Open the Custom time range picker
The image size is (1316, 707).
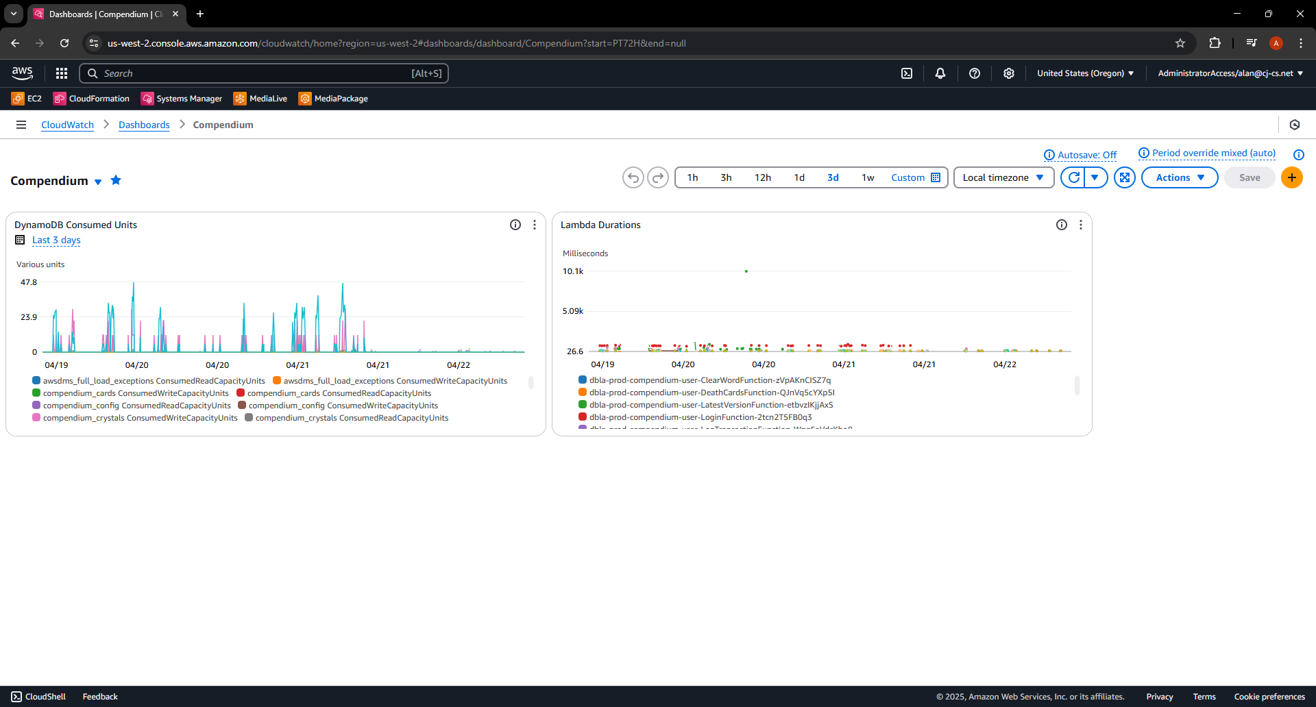coord(916,177)
